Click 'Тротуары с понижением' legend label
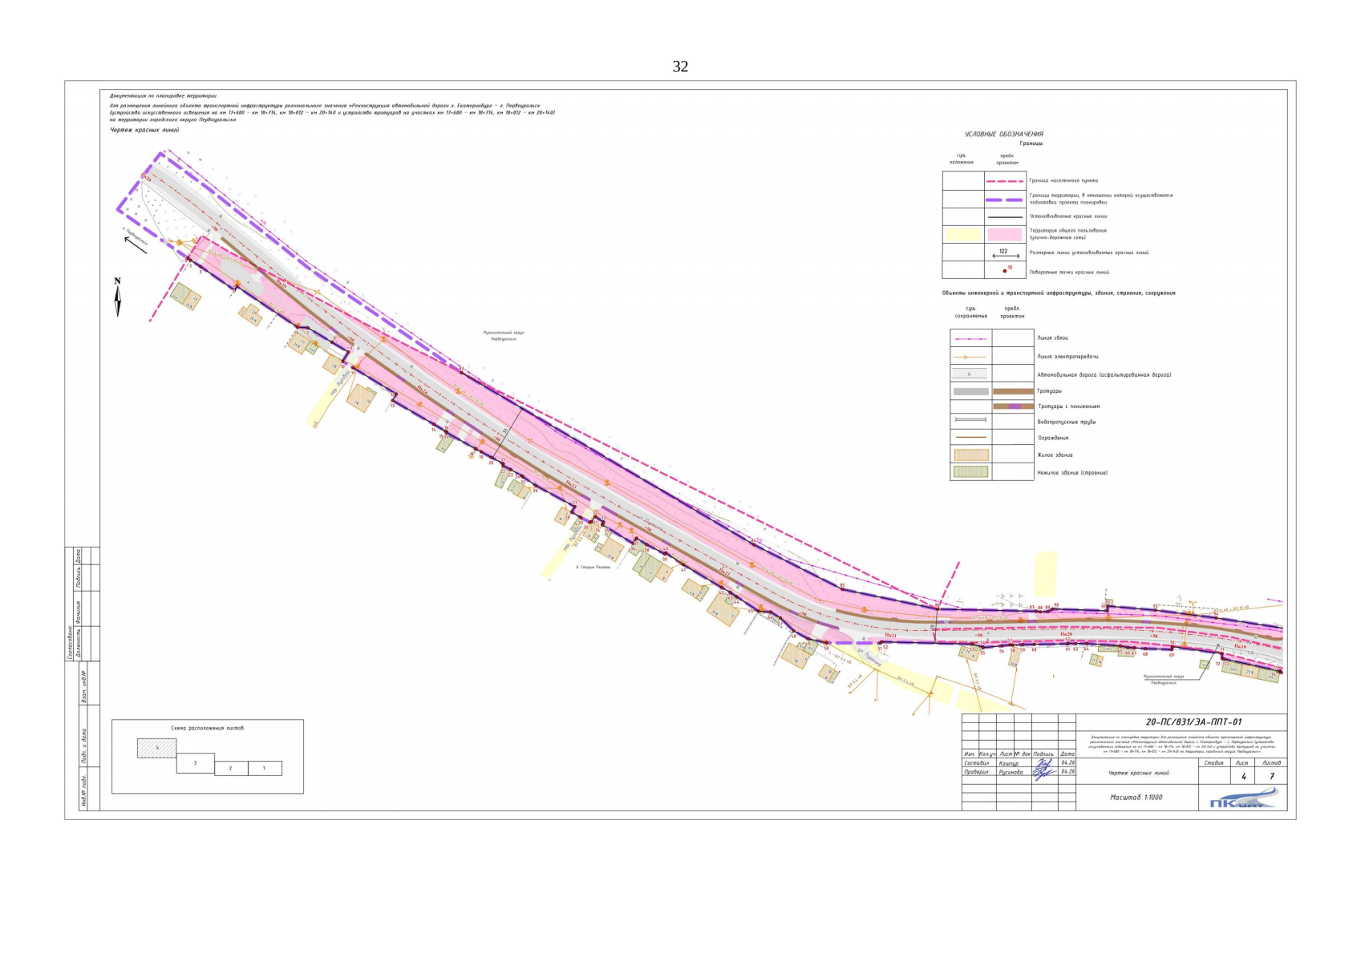Image resolution: width=1361 pixels, height=962 pixels. tap(1069, 406)
